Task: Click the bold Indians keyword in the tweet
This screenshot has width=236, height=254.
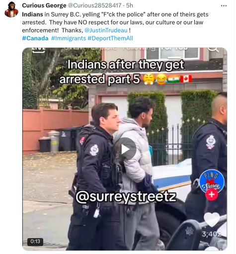Action: 32,14
